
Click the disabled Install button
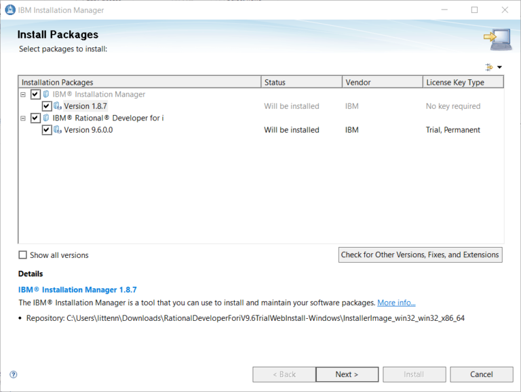pyautogui.click(x=414, y=374)
